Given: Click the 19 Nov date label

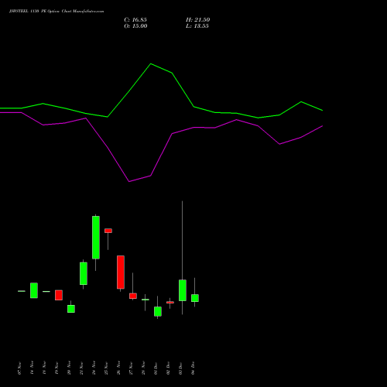Looking at the screenshot, I should [57, 368].
